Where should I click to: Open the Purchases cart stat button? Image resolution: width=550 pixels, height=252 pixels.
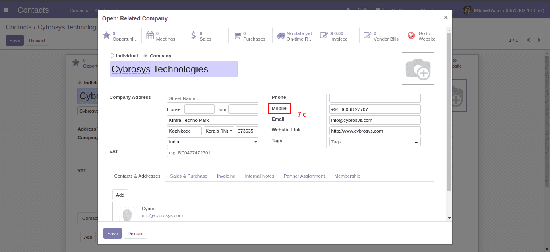(x=250, y=35)
